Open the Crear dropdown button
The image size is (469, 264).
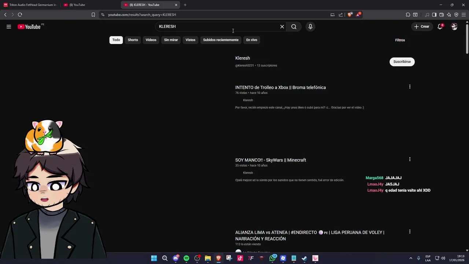422,26
